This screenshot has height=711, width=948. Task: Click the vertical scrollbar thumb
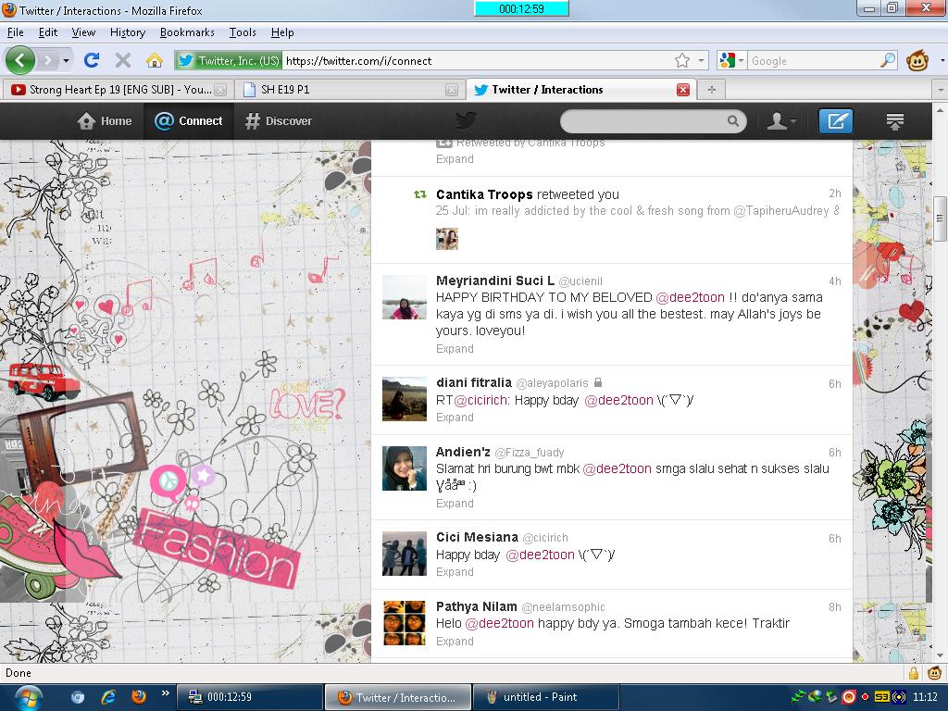[x=940, y=218]
